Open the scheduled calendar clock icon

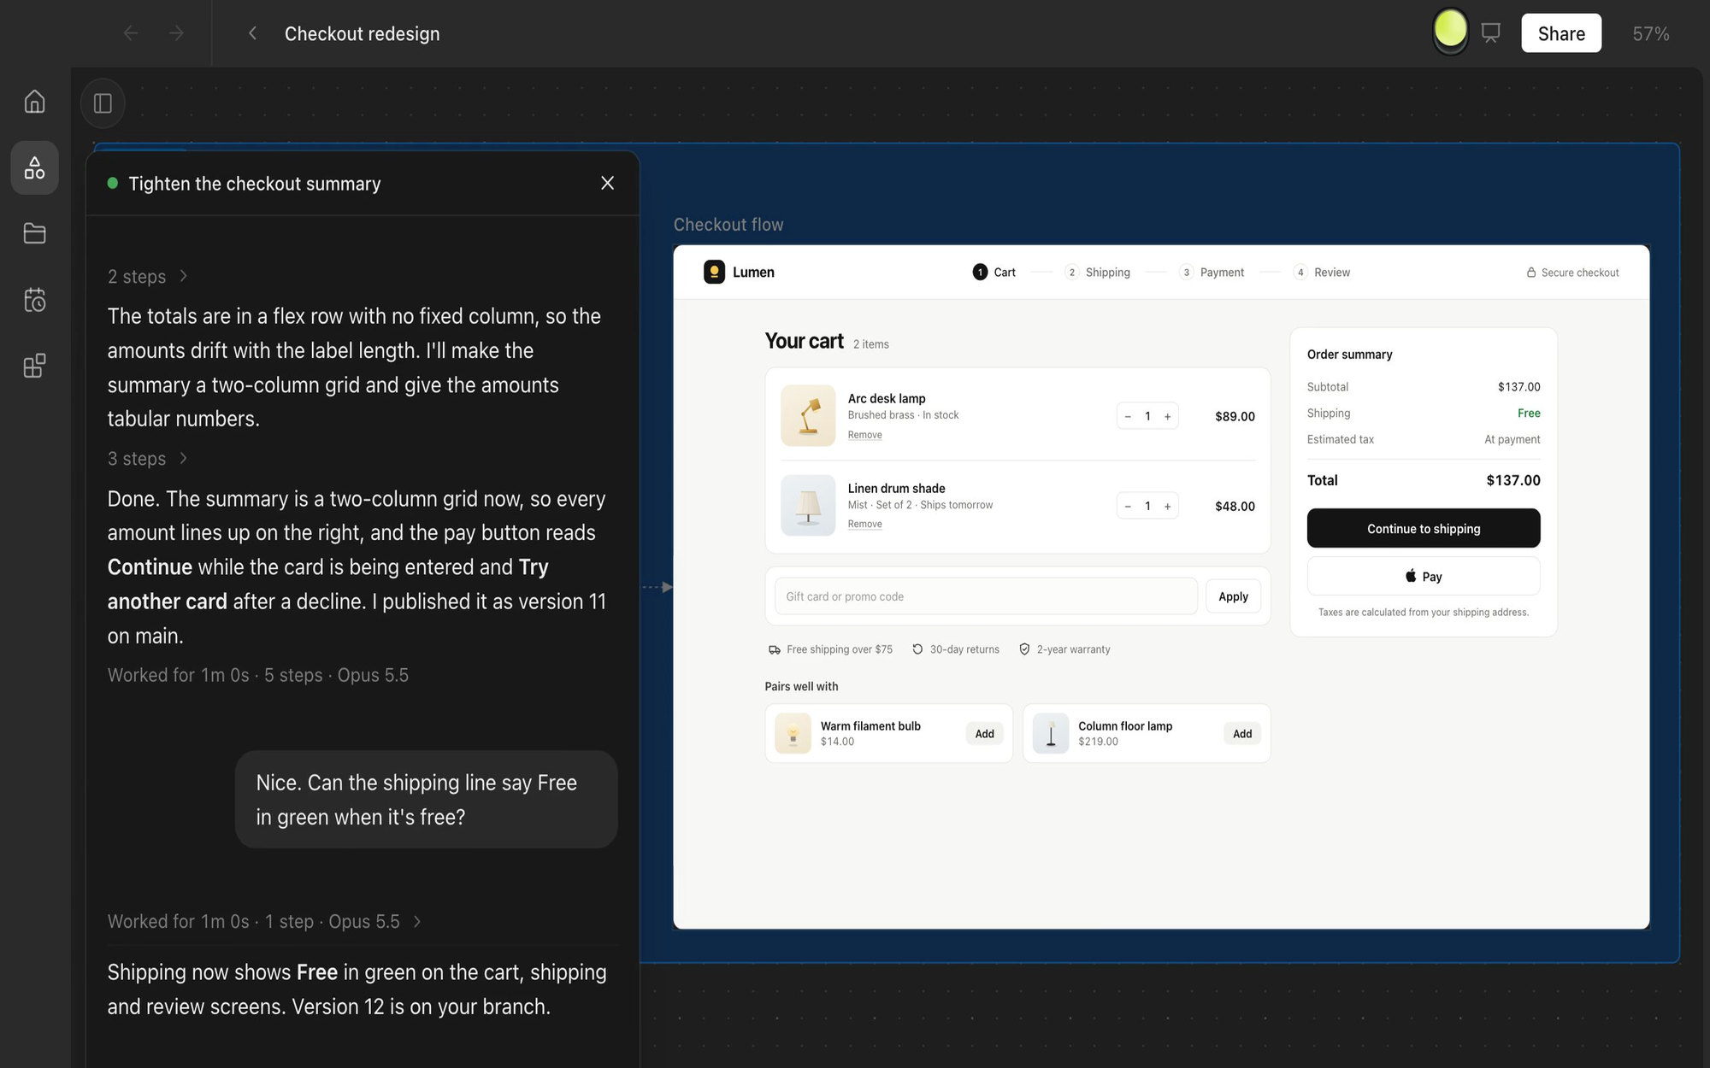34,300
